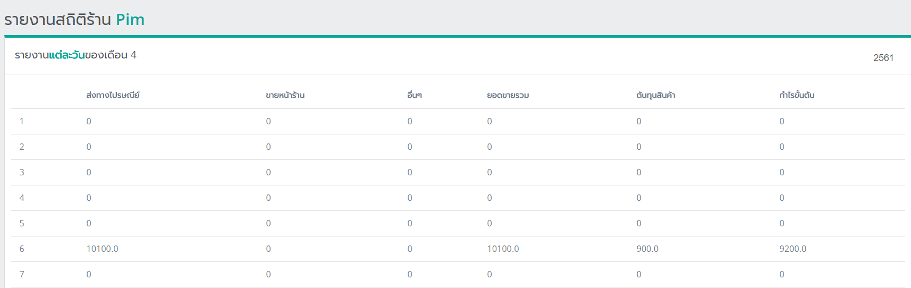
Task: Click the year 2561 label
Action: point(883,58)
